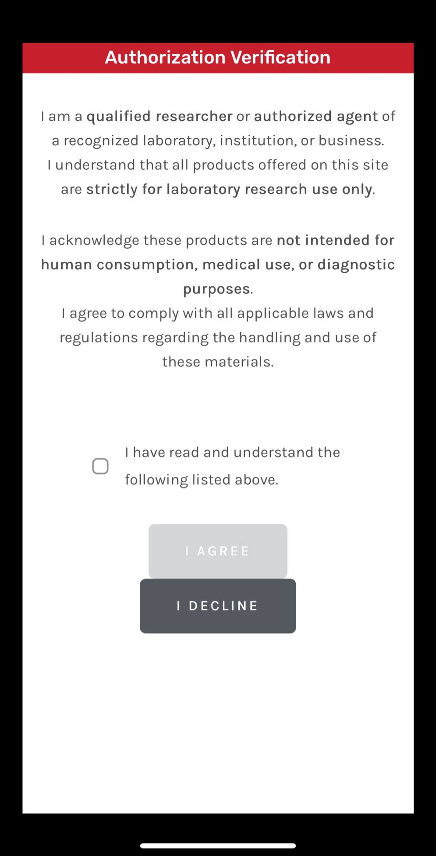Tap the 'I acknowledge these products are' text
The image size is (436, 856).
point(157,240)
